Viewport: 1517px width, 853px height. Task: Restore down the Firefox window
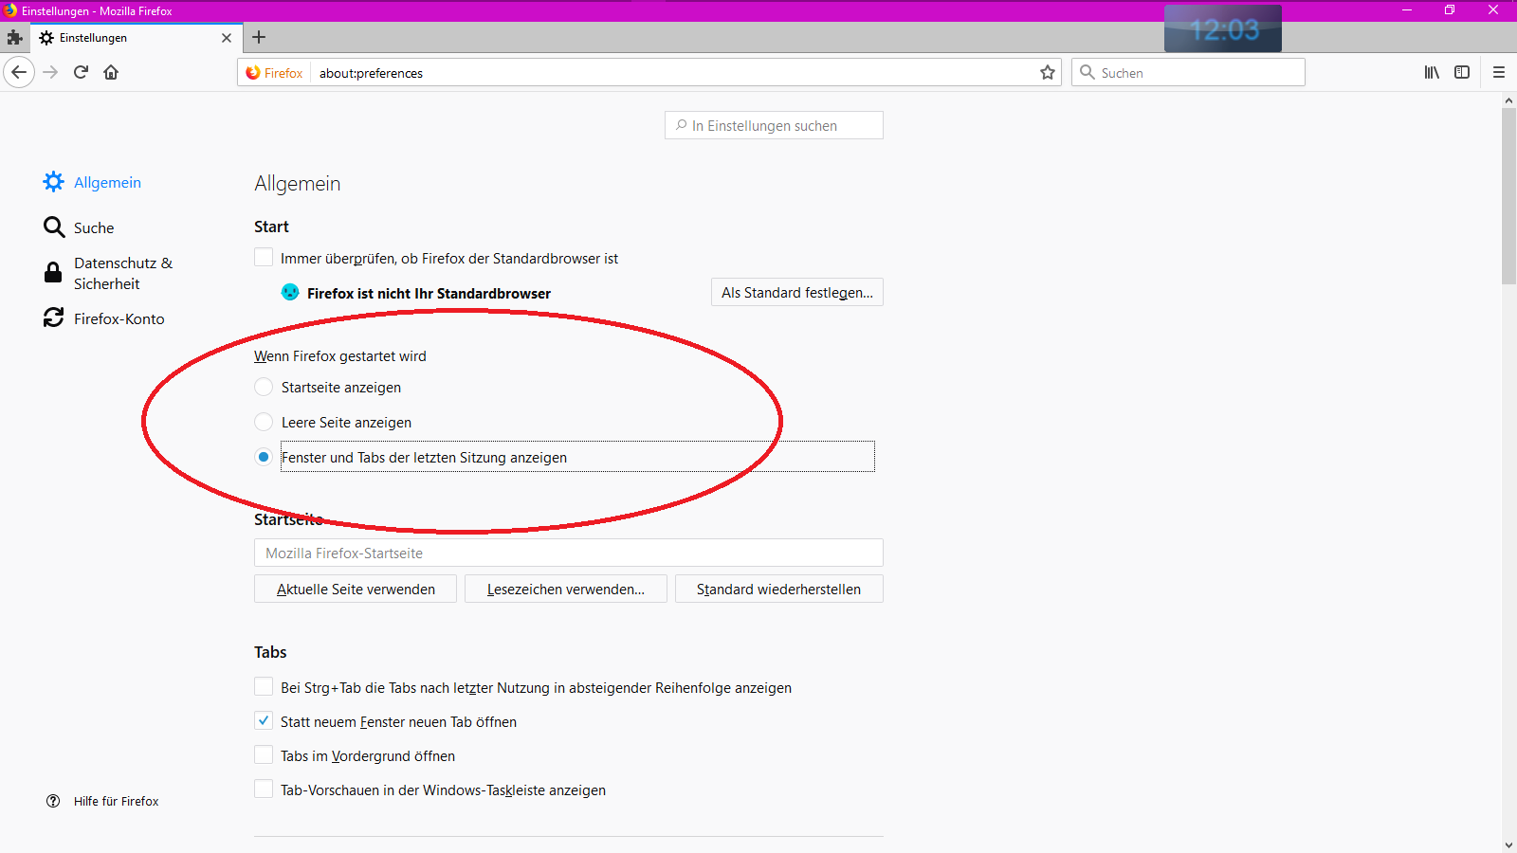pos(1450,10)
